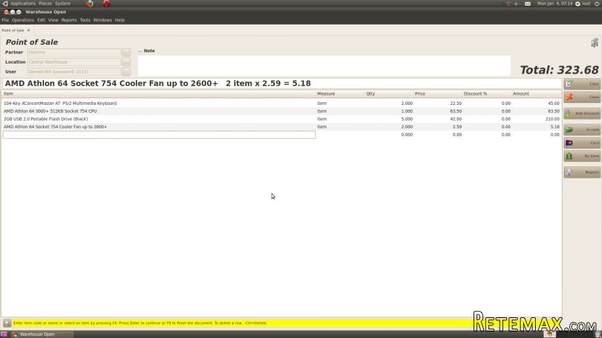602x338 pixels.
Task: Sort by the Item column header
Action: click(x=159, y=94)
